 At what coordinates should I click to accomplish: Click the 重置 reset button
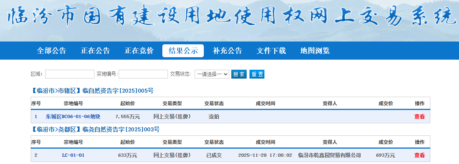pyautogui.click(x=257, y=74)
